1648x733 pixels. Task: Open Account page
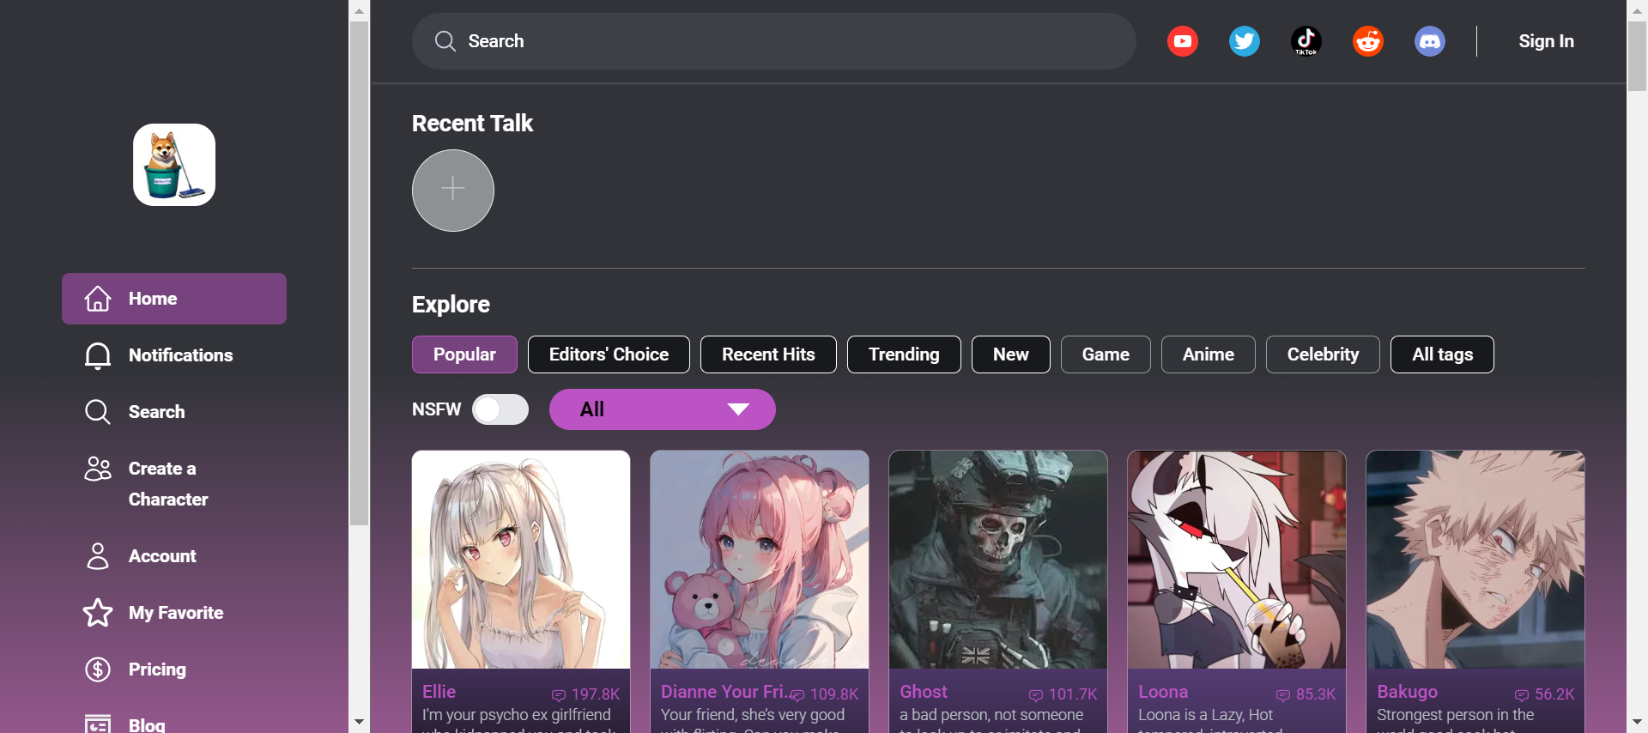pos(174,556)
